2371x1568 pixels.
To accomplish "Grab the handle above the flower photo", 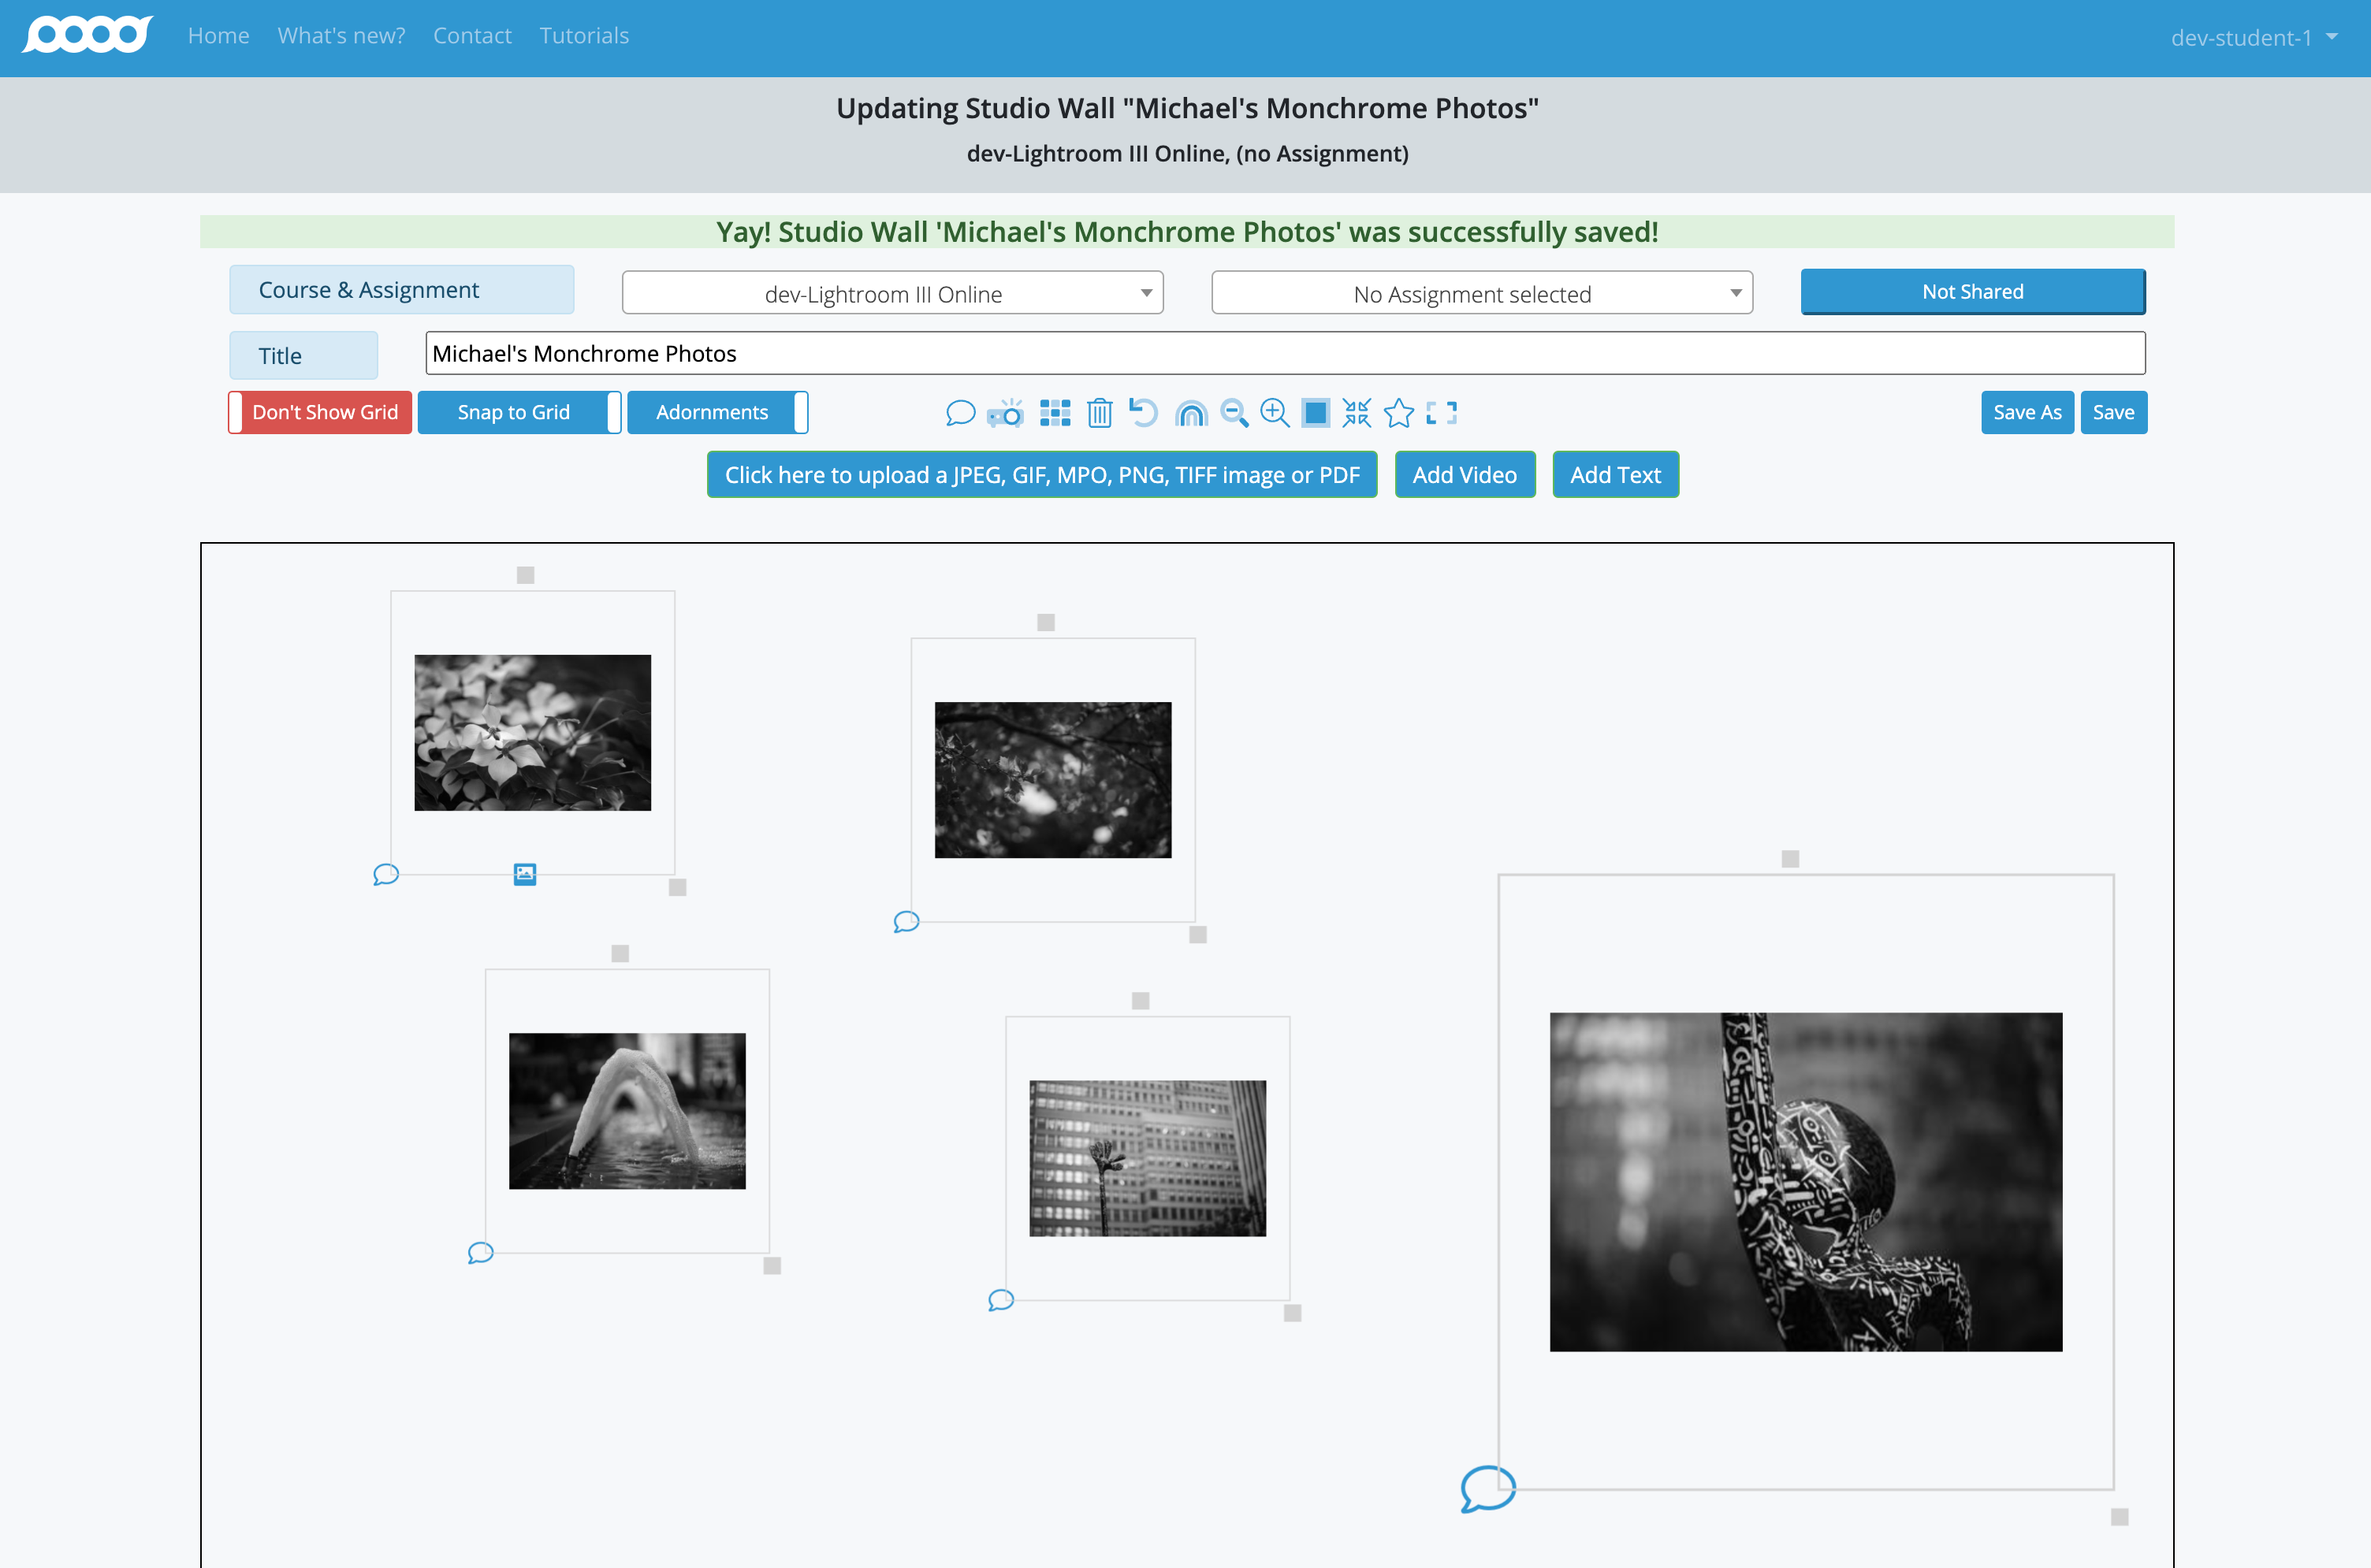I will pos(525,575).
